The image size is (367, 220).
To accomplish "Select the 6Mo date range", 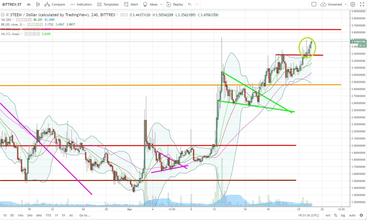I will pyautogui.click(x=39, y=215).
